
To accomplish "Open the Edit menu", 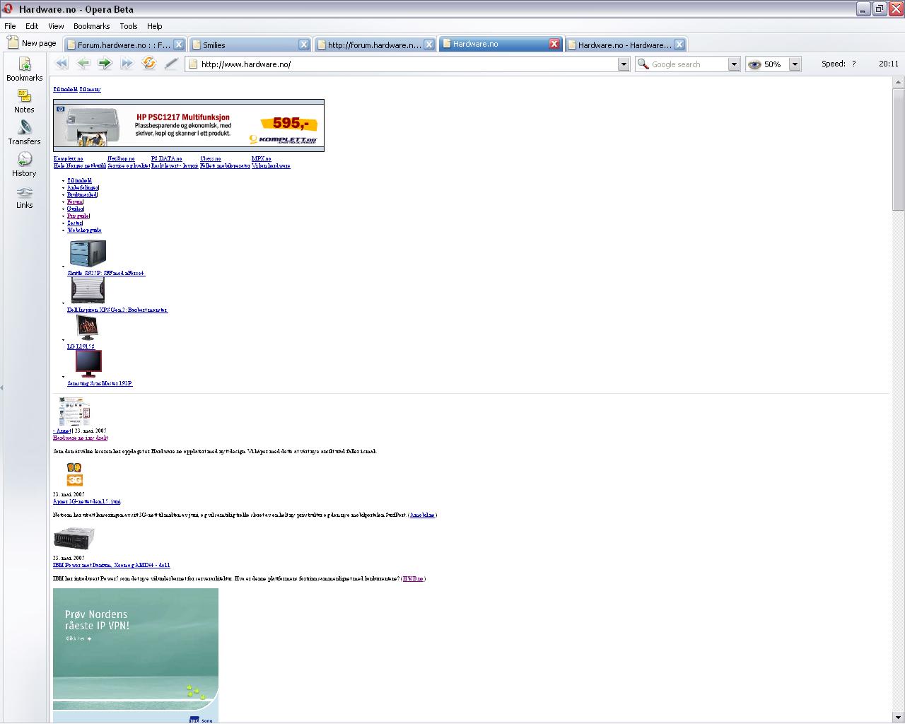I will 32,26.
